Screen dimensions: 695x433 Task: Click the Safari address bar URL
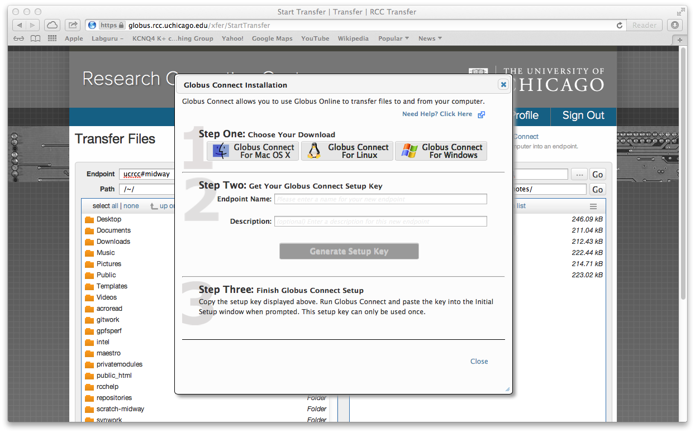pyautogui.click(x=199, y=25)
